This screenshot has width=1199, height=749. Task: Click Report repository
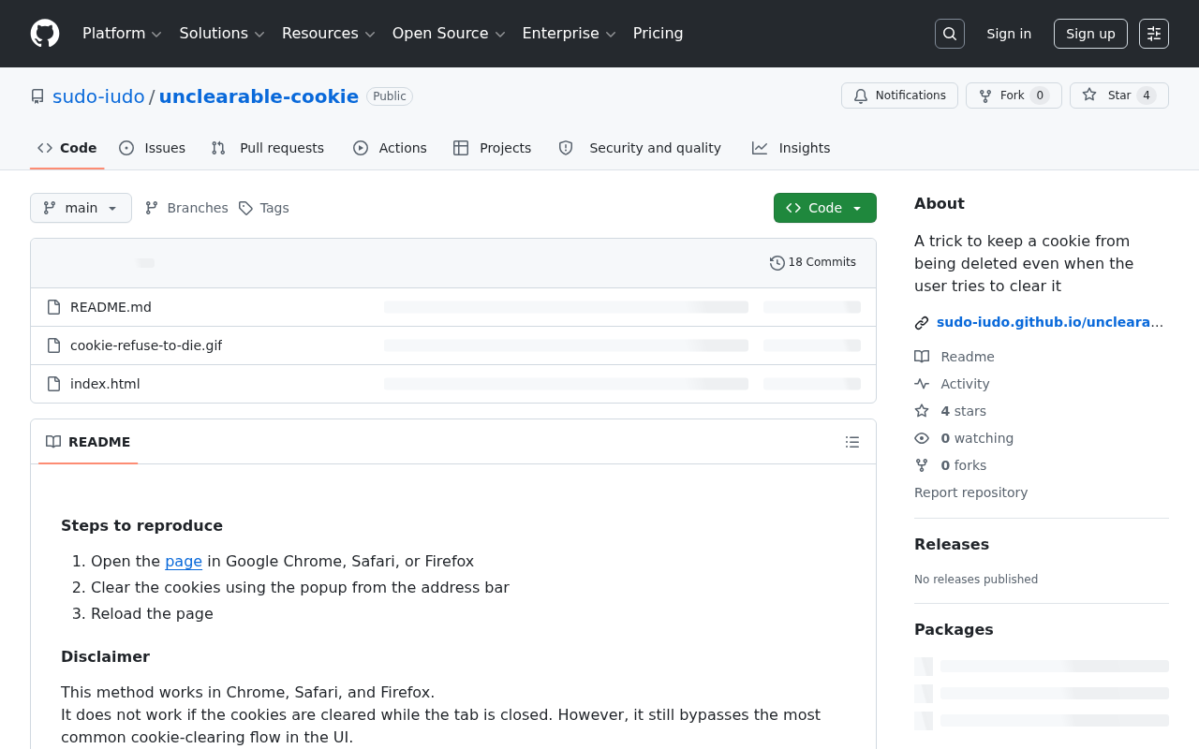coord(970,492)
